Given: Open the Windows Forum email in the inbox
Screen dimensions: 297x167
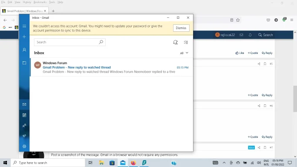Looking at the screenshot, I should pyautogui.click(x=111, y=67).
